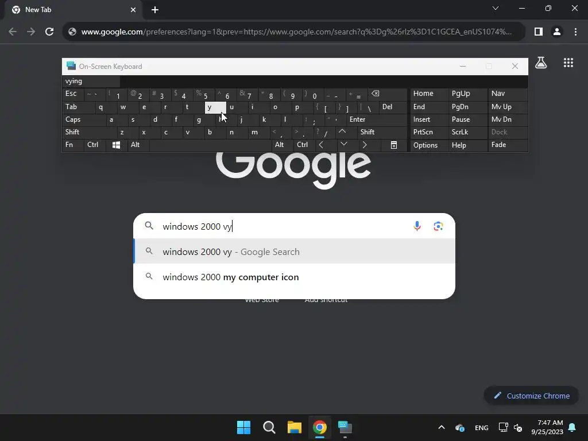Toggle the Insert key on On-Screen Keyboard
The width and height of the screenshot is (588, 441).
click(x=429, y=119)
